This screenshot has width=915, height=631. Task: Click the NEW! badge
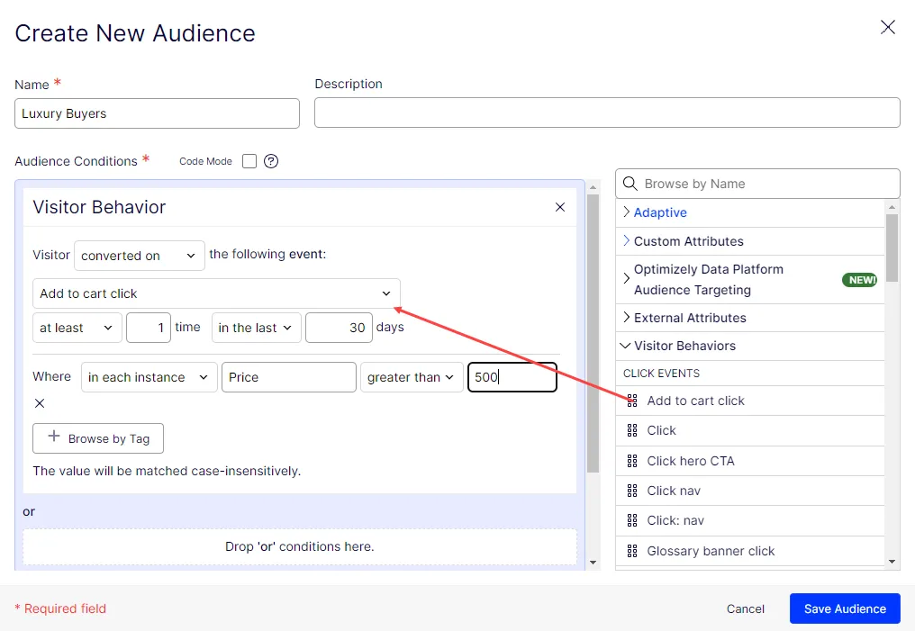pos(861,280)
